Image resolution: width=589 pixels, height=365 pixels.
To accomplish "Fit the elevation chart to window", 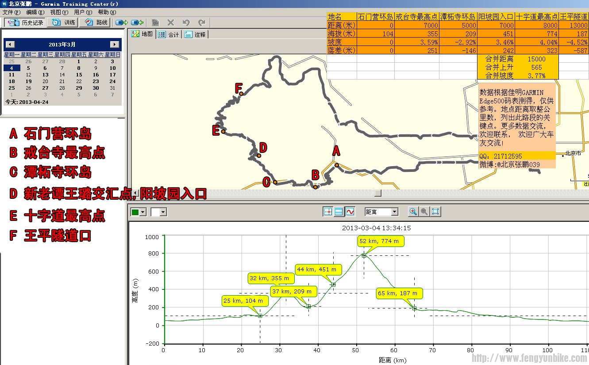I will click(435, 212).
